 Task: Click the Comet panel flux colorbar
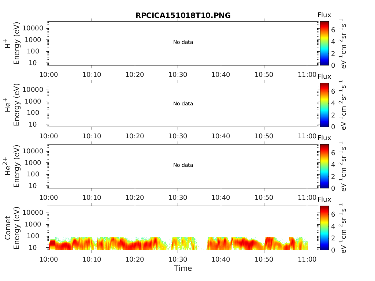point(324,228)
